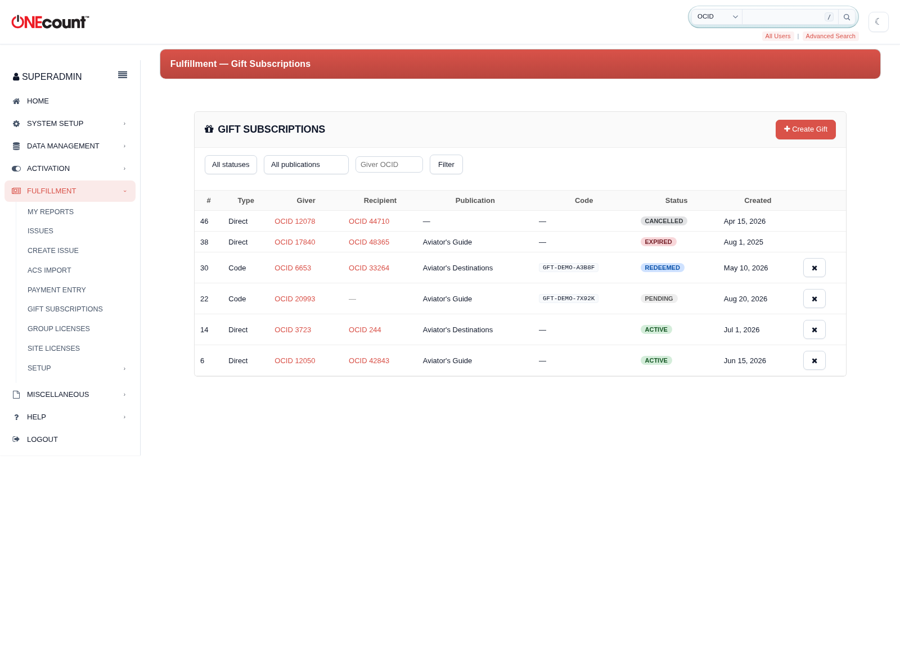Open the OCID search type dropdown

pos(717,17)
